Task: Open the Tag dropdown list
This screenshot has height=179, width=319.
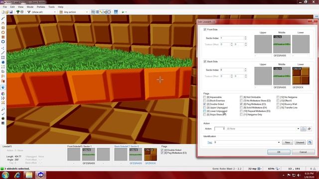Action: click(279, 142)
